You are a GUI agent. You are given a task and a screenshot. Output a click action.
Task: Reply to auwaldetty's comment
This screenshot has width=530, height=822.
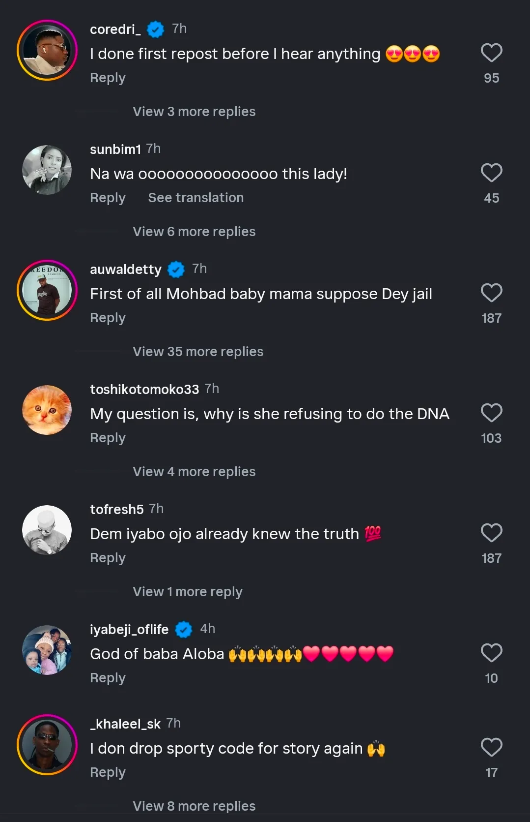(108, 318)
